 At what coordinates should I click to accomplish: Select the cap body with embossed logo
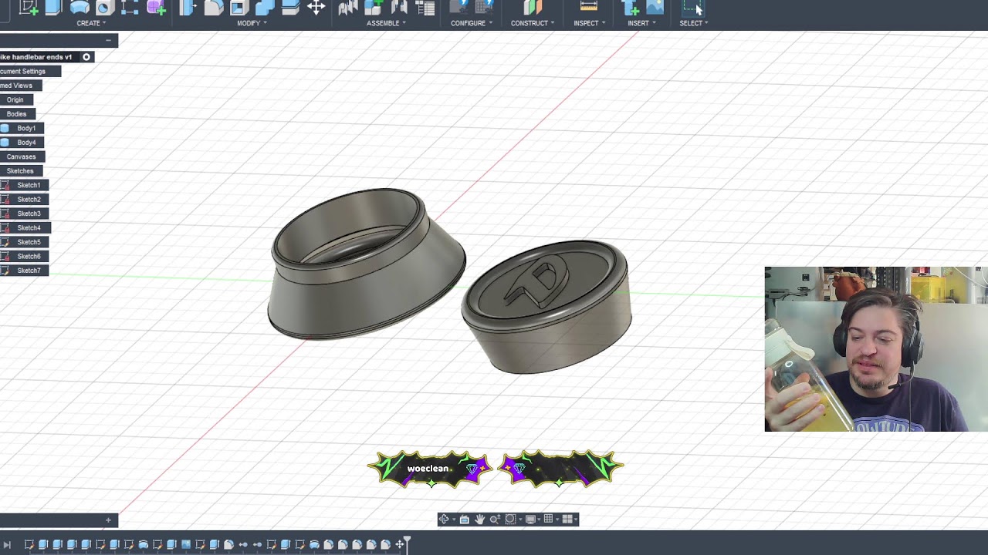[546, 306]
